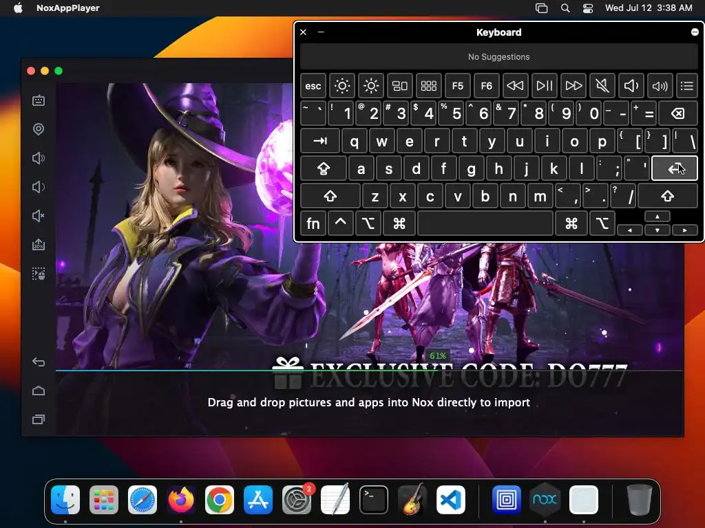705x528 pixels.
Task: Click Launchpad grid key on keyboard
Action: point(428,86)
